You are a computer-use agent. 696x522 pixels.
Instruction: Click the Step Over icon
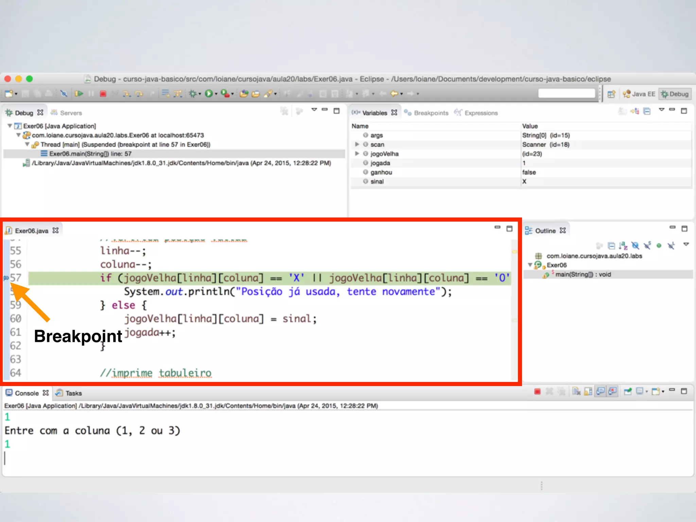(x=139, y=93)
